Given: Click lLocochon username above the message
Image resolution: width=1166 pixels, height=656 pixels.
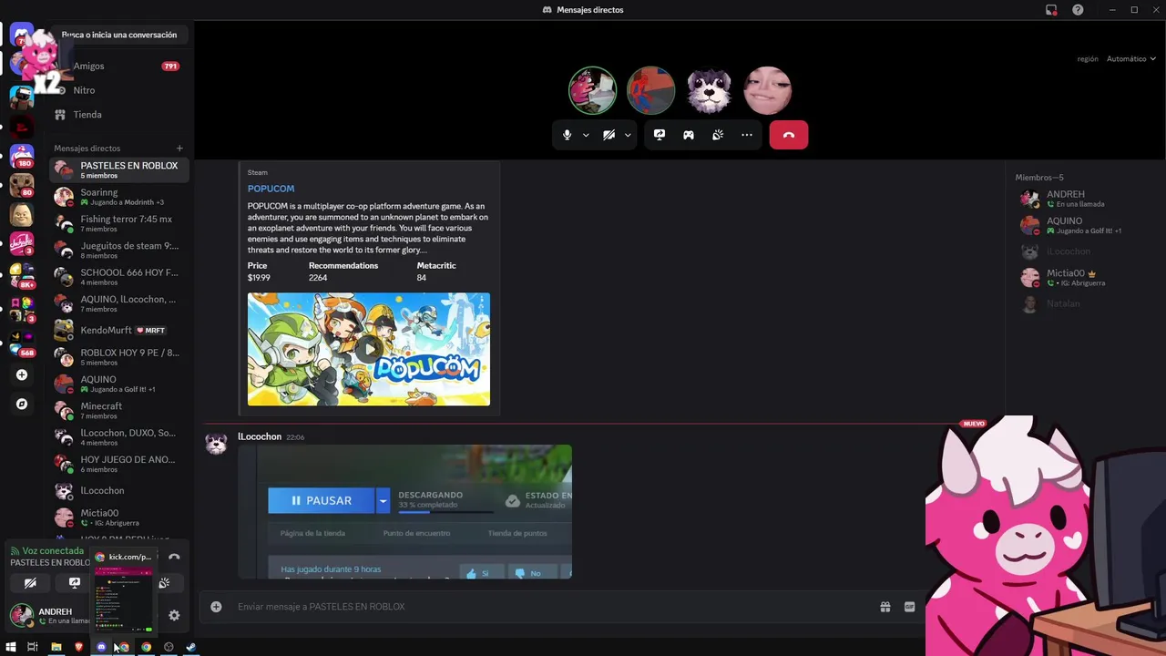Looking at the screenshot, I should [x=260, y=437].
